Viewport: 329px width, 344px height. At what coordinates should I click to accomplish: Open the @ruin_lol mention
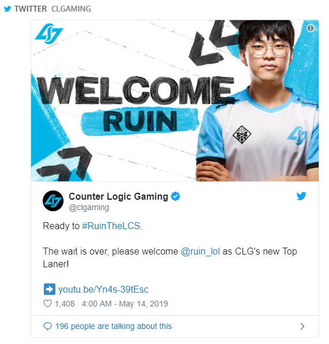200,252
